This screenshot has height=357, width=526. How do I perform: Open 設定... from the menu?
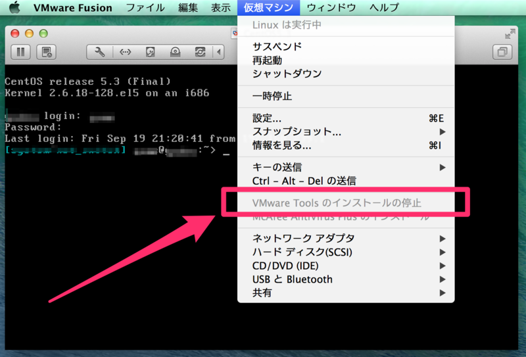[x=346, y=118]
